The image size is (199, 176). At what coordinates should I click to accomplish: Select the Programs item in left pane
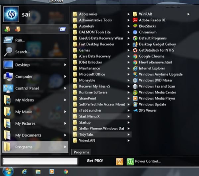pyautogui.click(x=35, y=147)
